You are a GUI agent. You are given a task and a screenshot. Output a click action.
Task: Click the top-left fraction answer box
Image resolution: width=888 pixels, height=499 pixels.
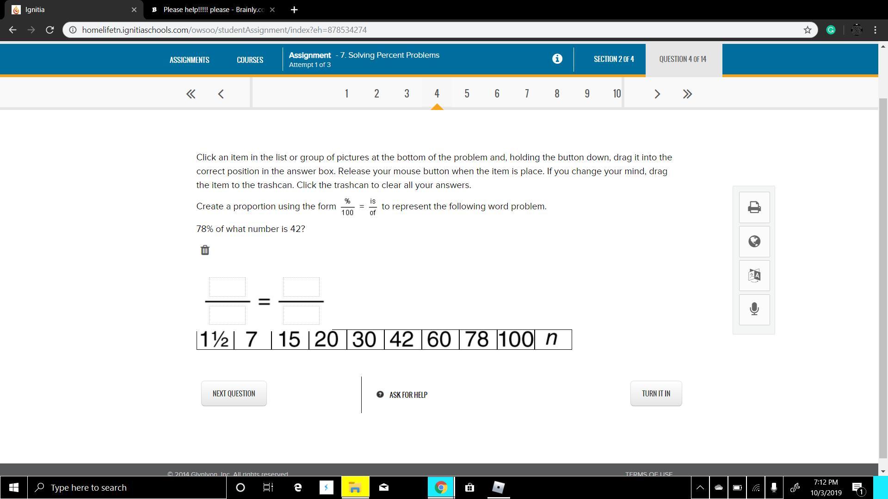tap(227, 287)
